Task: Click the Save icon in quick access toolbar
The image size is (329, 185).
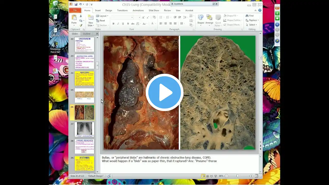Action: pyautogui.click(x=76, y=4)
